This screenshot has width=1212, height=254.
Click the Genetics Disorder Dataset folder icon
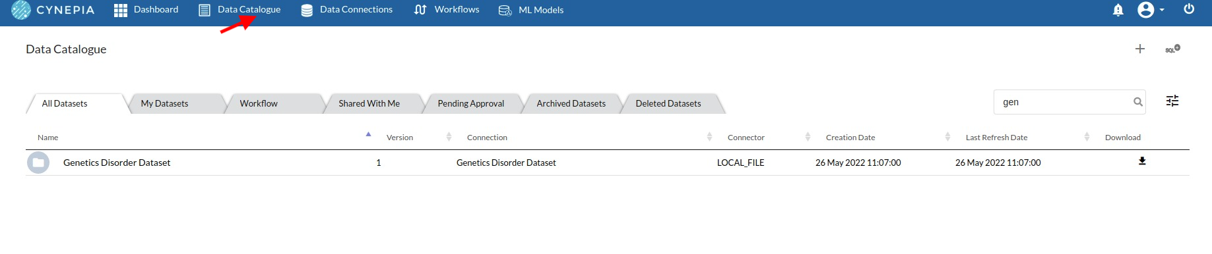[x=38, y=163]
